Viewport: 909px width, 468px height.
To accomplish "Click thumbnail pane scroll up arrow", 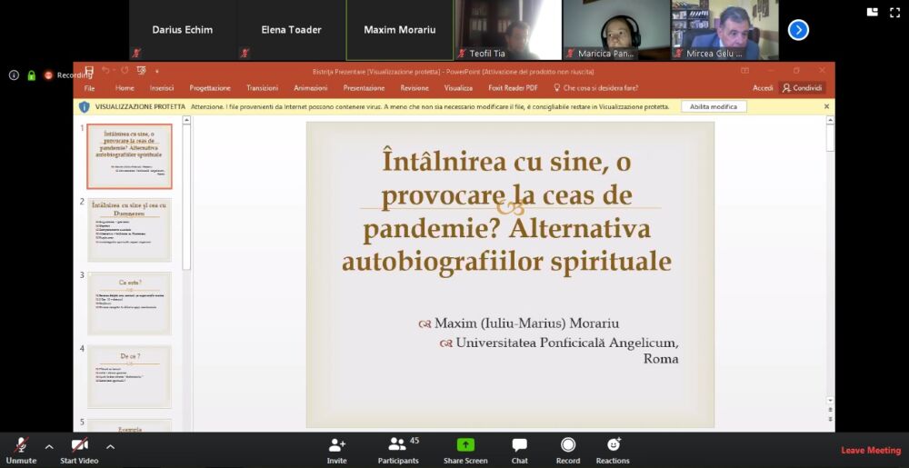I will (x=186, y=120).
